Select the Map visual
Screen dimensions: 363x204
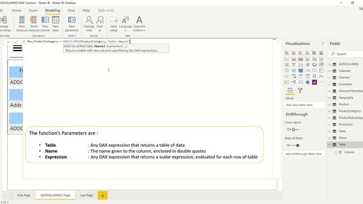pyautogui.click(x=286, y=70)
